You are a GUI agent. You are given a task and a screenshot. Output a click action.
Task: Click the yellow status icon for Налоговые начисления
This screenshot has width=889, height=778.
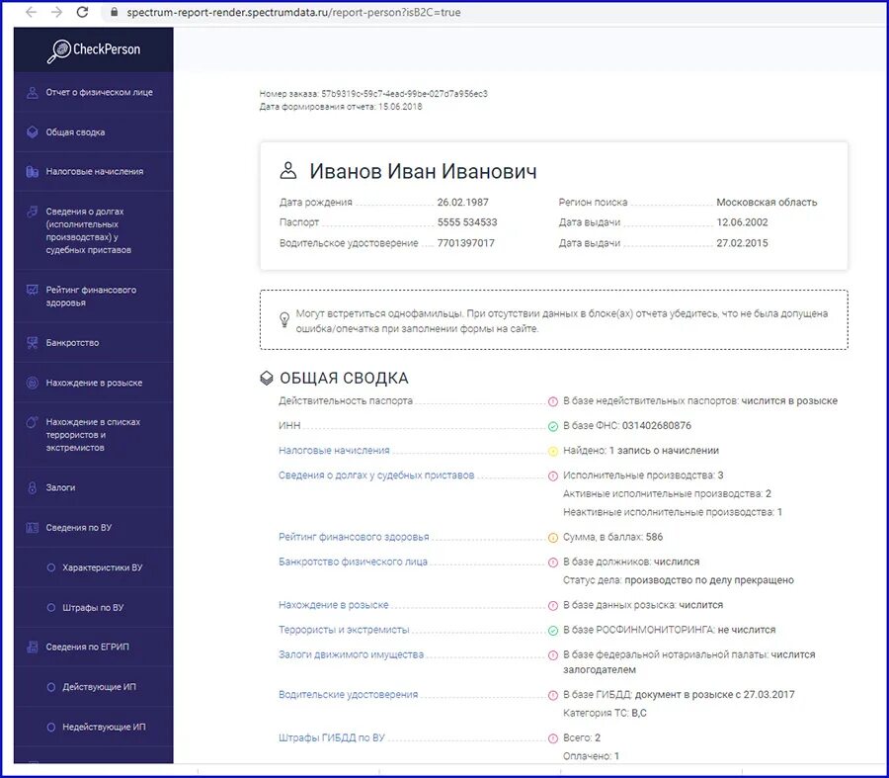(x=553, y=451)
